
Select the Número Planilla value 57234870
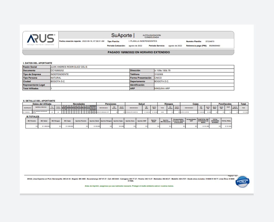coord(210,41)
